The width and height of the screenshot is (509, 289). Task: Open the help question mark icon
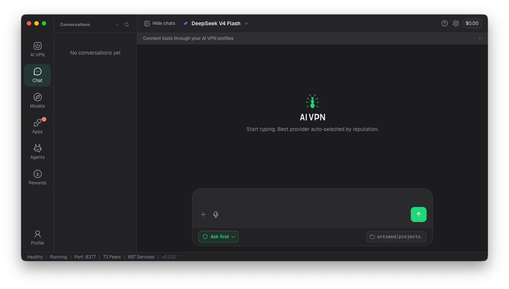pyautogui.click(x=445, y=23)
